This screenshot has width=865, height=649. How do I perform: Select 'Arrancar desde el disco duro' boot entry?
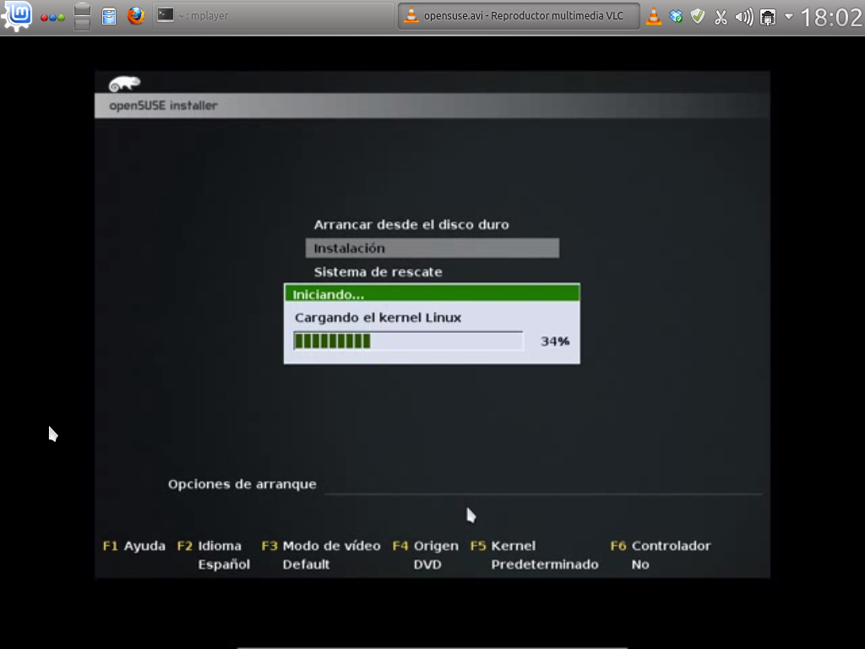point(411,225)
